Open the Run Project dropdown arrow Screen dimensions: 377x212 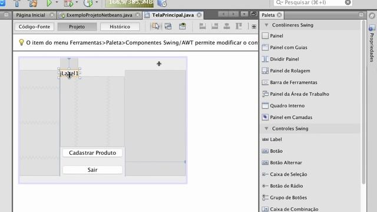click(x=57, y=2)
